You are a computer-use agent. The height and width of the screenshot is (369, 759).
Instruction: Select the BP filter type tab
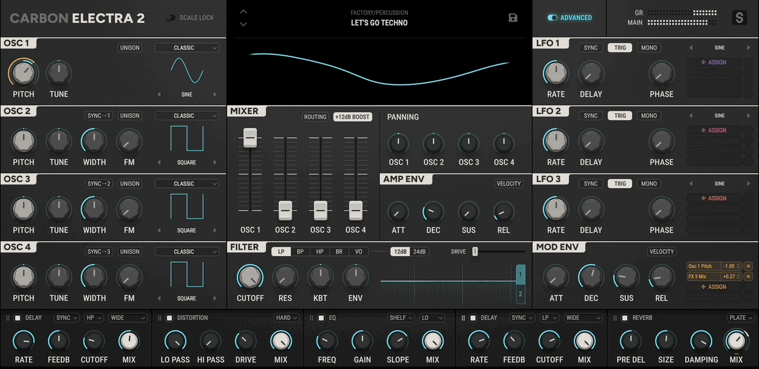(301, 252)
